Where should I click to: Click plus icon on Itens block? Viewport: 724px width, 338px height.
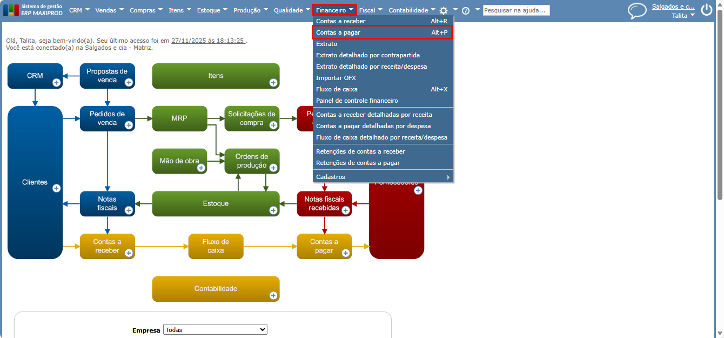tap(273, 82)
